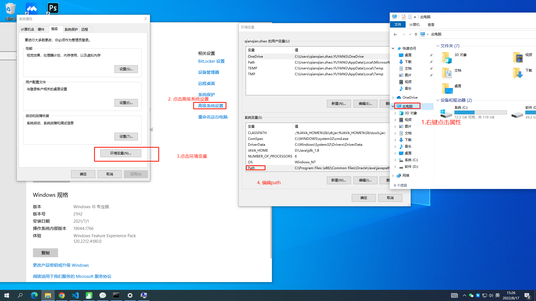Open BitLocker 设置 link
This screenshot has width=536, height=301.
pyautogui.click(x=211, y=61)
